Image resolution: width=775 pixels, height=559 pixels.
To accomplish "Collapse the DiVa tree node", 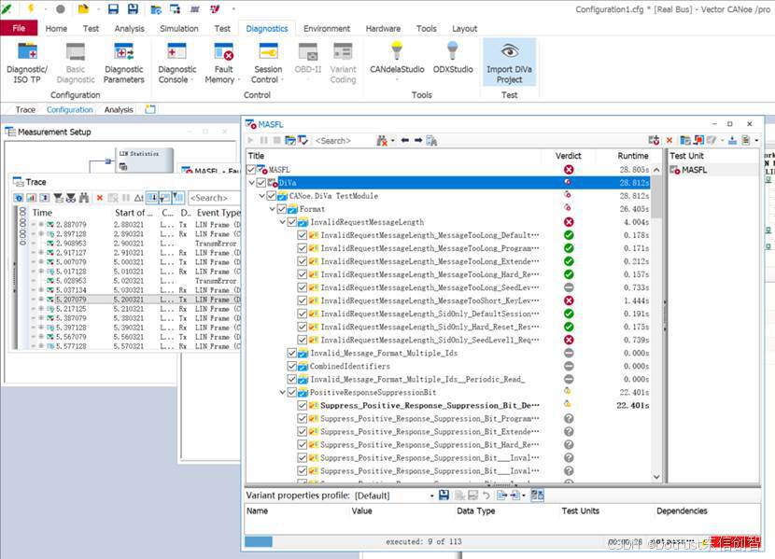I will pos(251,183).
